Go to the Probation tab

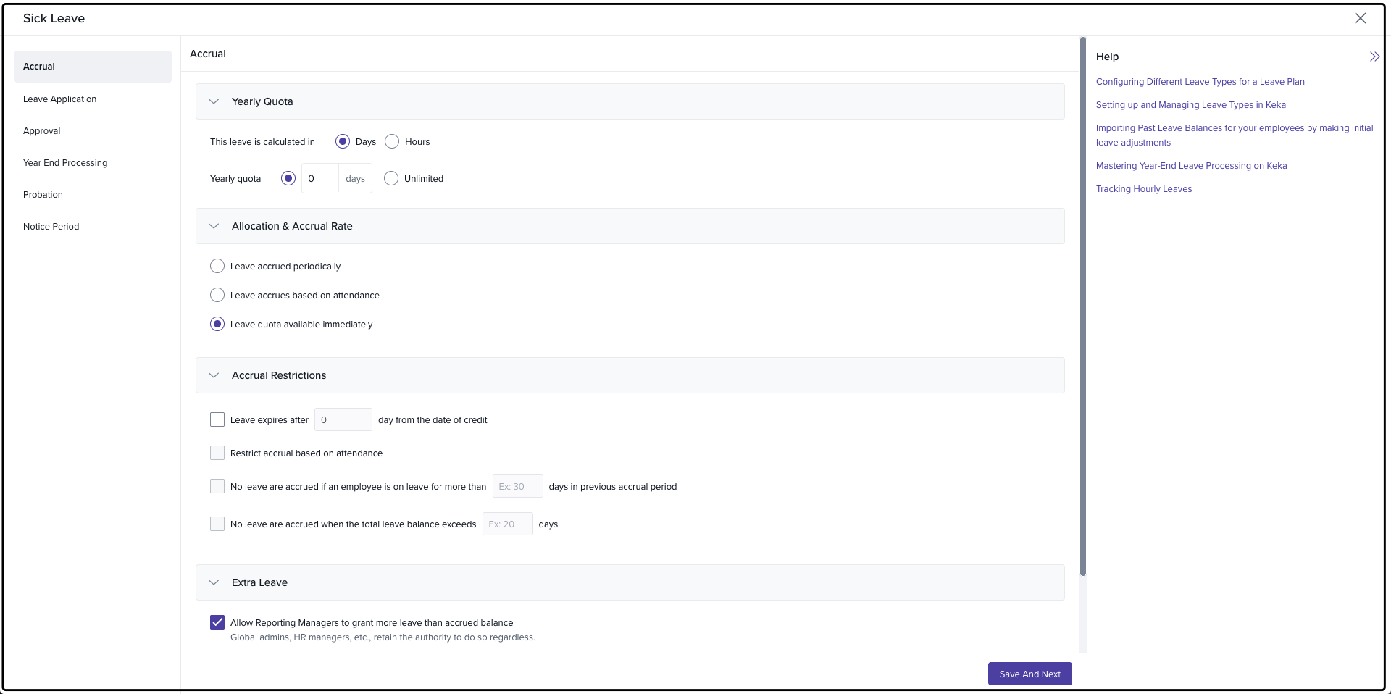(x=43, y=195)
